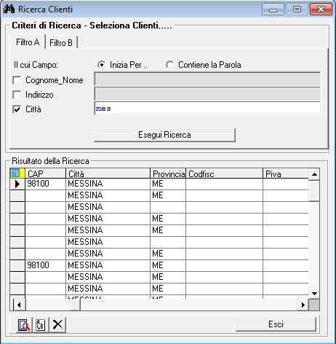Click the 78 record count cell
The width and height of the screenshot is (336, 344).
pos(17,173)
